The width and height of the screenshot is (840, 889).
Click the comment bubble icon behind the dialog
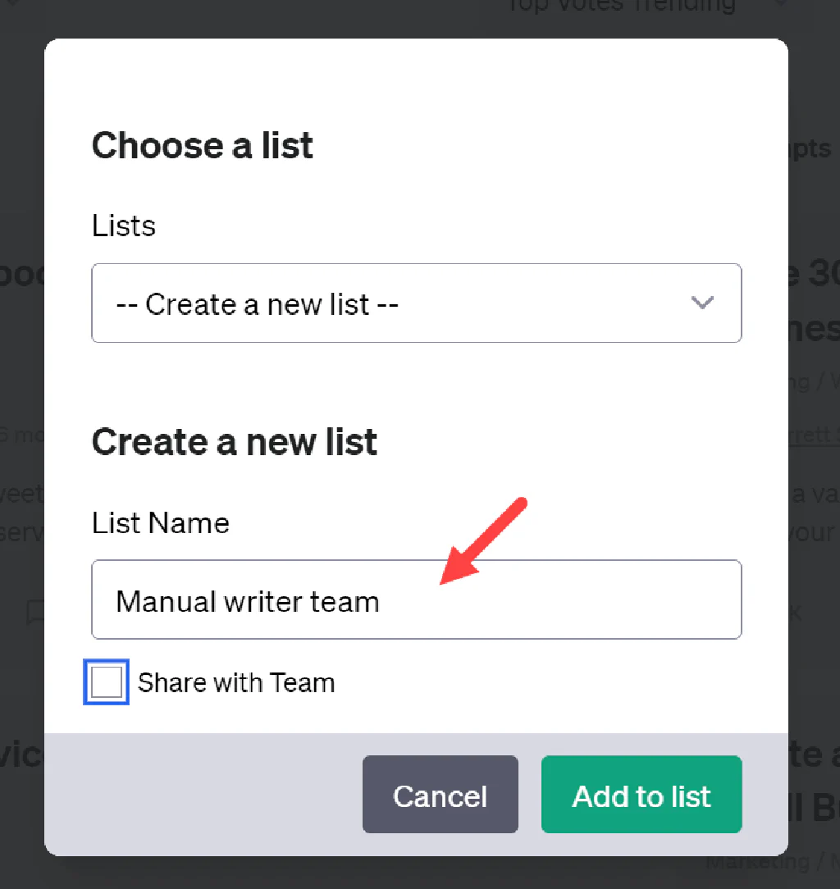pos(35,613)
